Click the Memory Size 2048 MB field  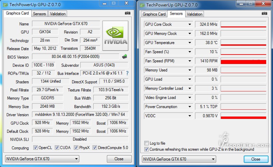click(x=47, y=106)
